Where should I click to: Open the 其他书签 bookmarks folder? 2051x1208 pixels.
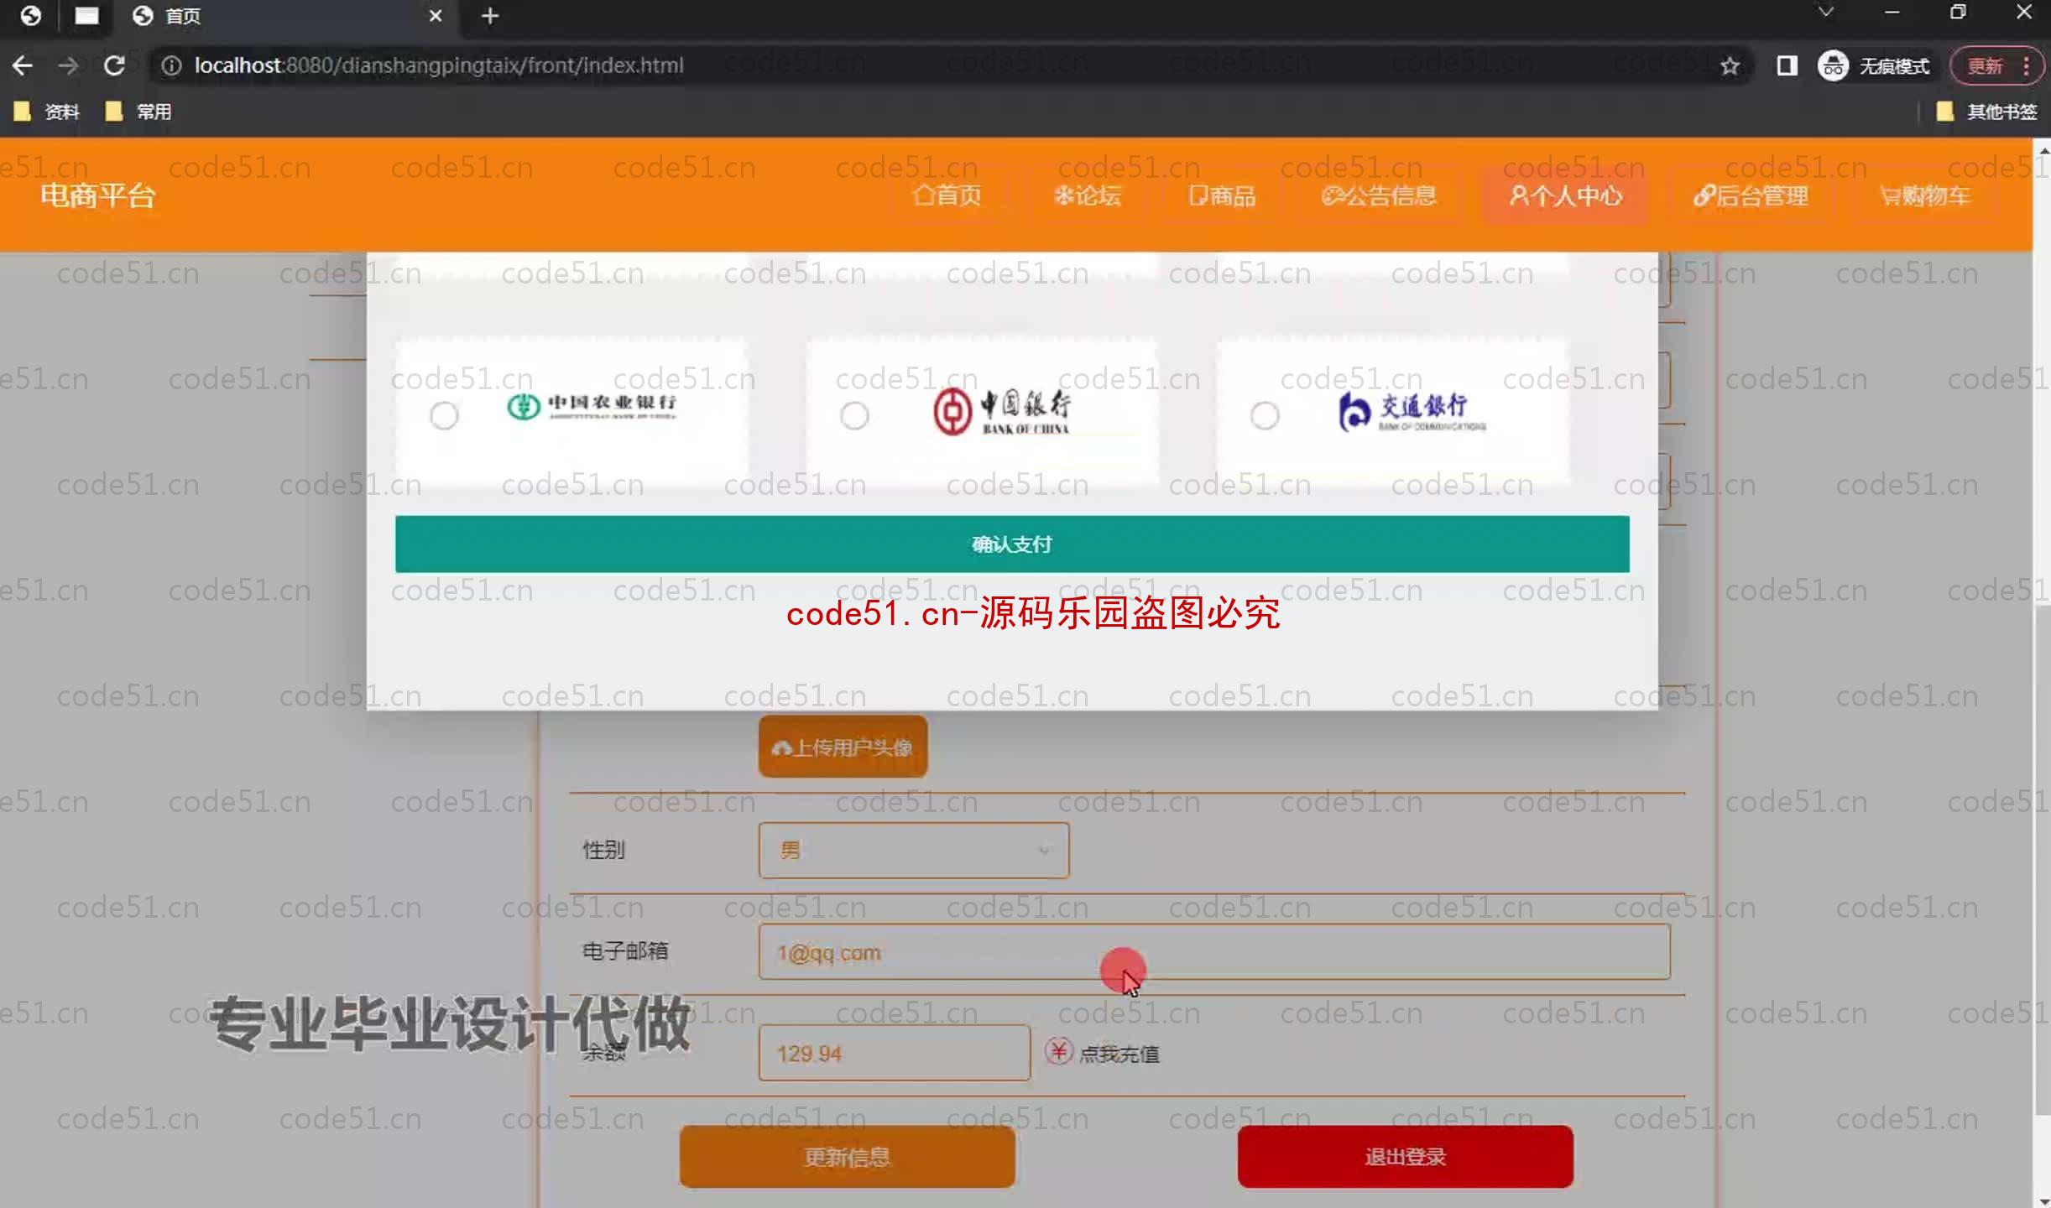[1986, 112]
